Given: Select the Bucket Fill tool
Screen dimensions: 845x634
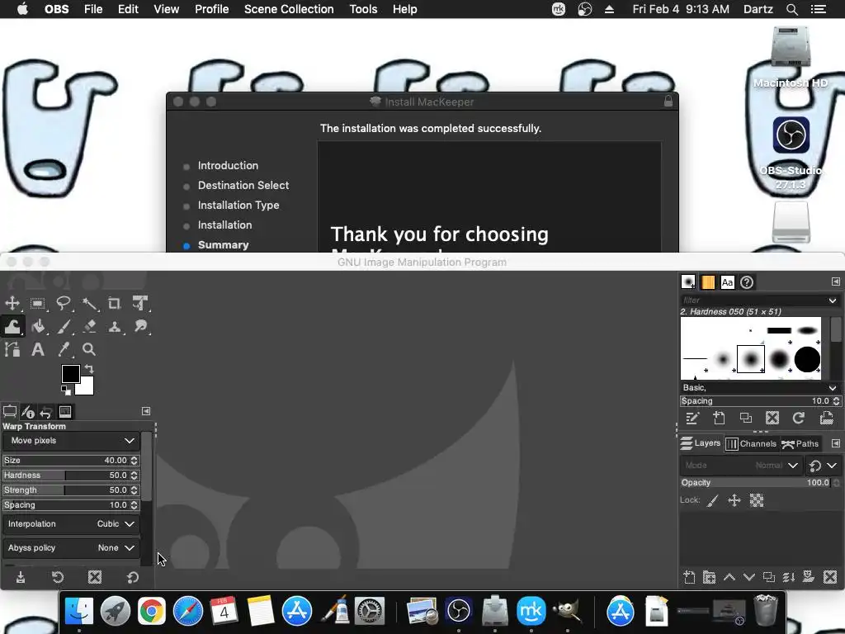Looking at the screenshot, I should click(x=38, y=326).
